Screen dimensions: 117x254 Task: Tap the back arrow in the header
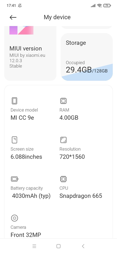pos(13,17)
